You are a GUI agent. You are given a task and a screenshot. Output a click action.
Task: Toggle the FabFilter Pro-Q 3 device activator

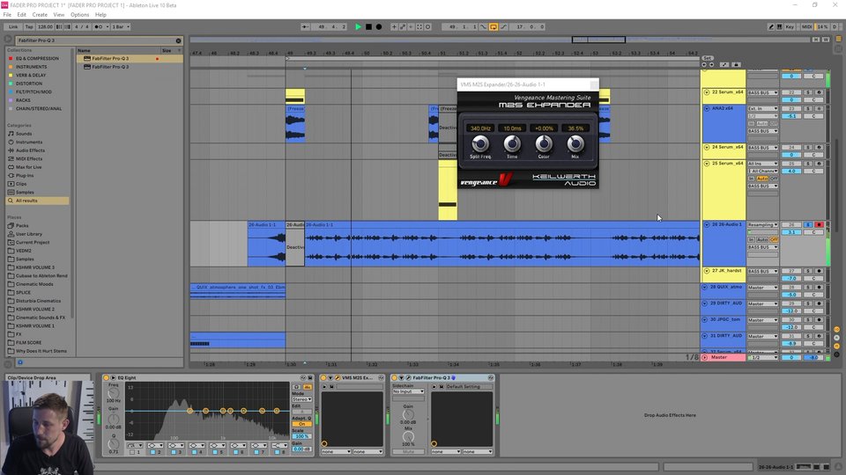coord(395,378)
